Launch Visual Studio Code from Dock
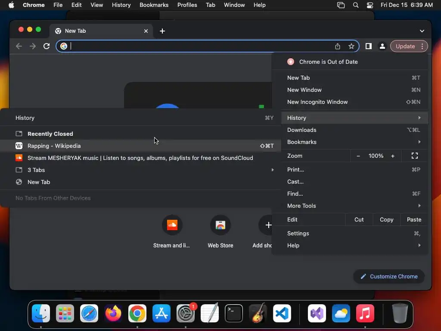 pos(282,313)
